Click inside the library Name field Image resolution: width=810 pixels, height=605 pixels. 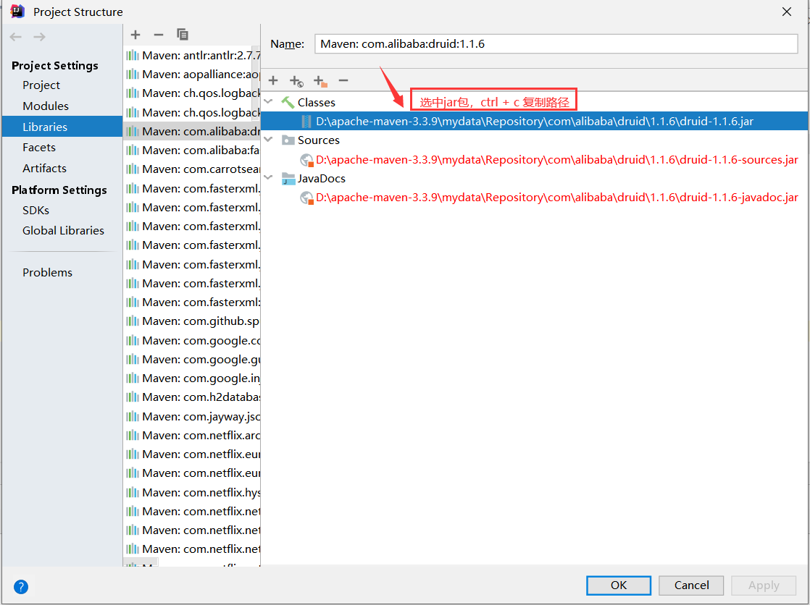point(507,43)
